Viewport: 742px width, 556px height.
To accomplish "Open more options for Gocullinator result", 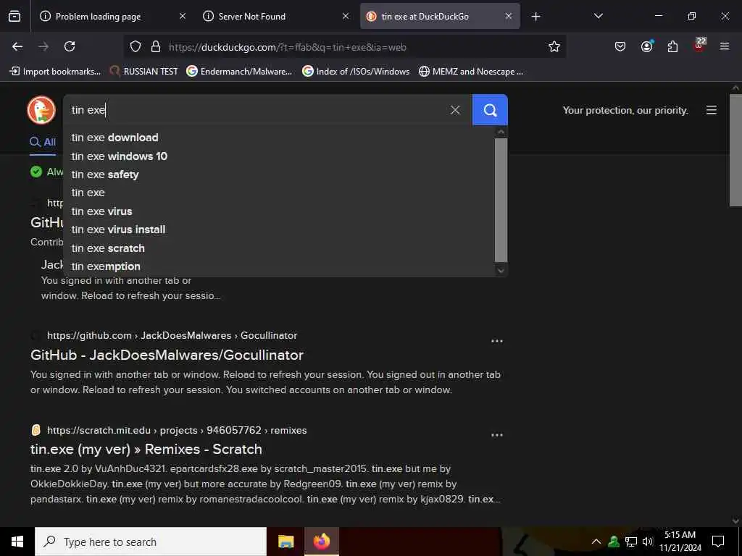I will point(497,341).
